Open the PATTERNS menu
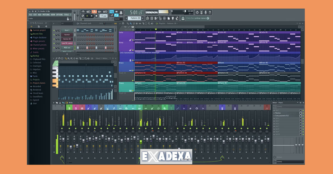 point(46,14)
